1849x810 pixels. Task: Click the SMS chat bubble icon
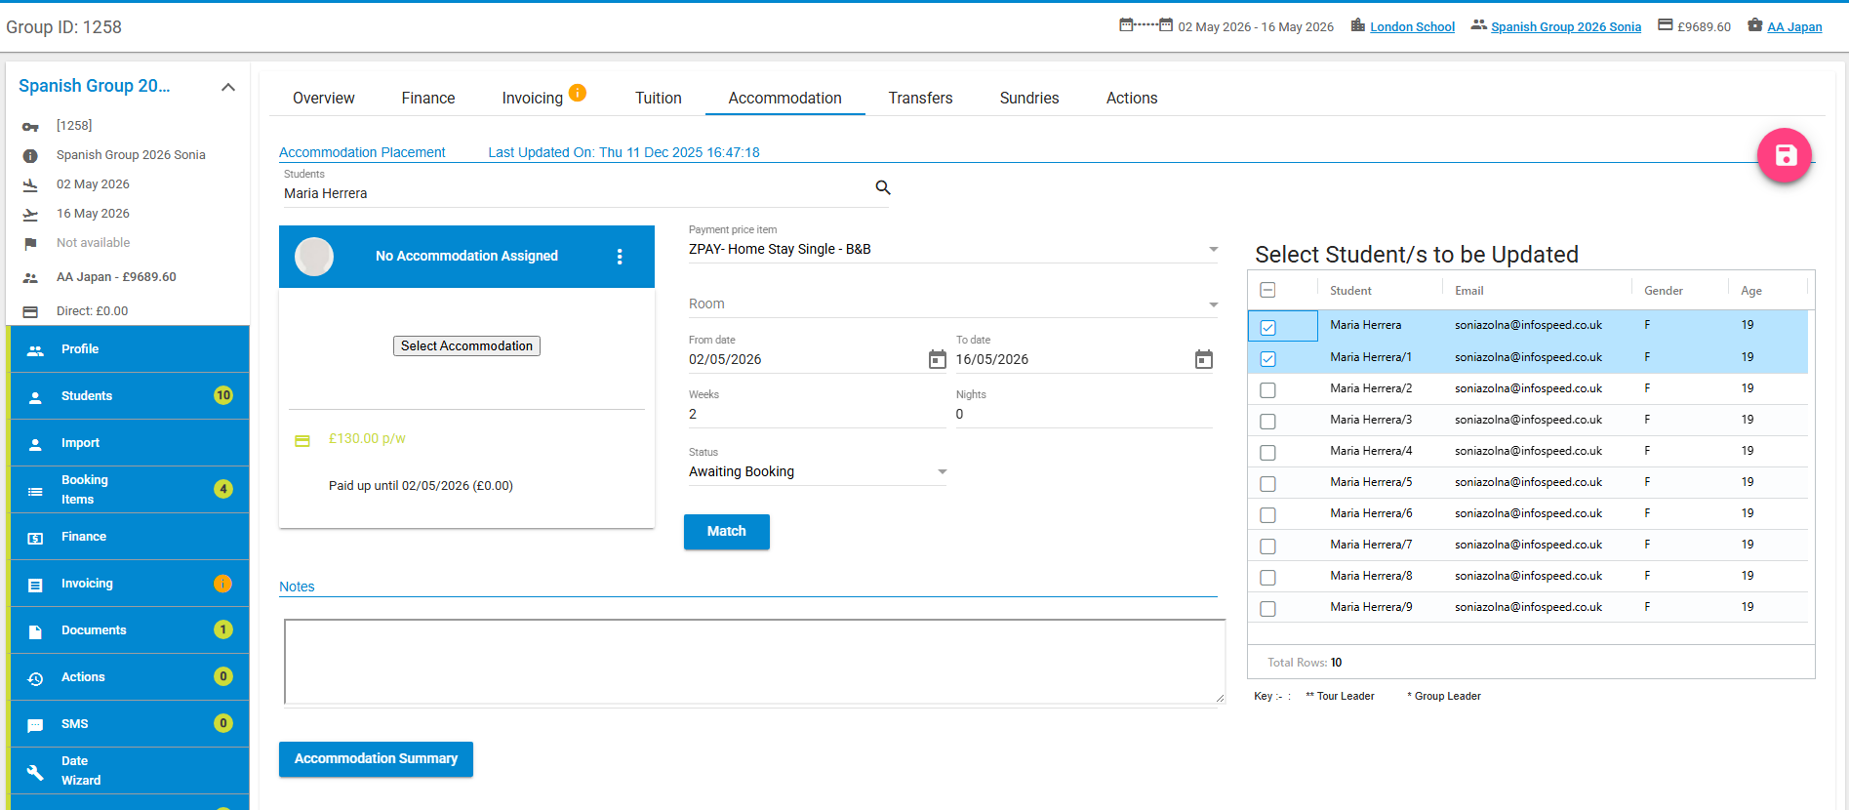tap(35, 725)
